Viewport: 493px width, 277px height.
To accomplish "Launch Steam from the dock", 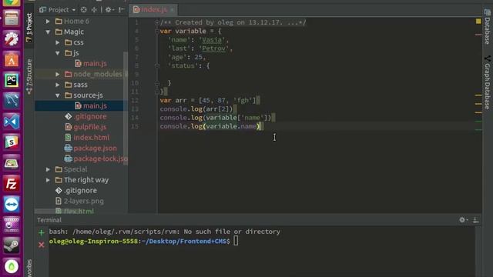I will pyautogui.click(x=12, y=245).
